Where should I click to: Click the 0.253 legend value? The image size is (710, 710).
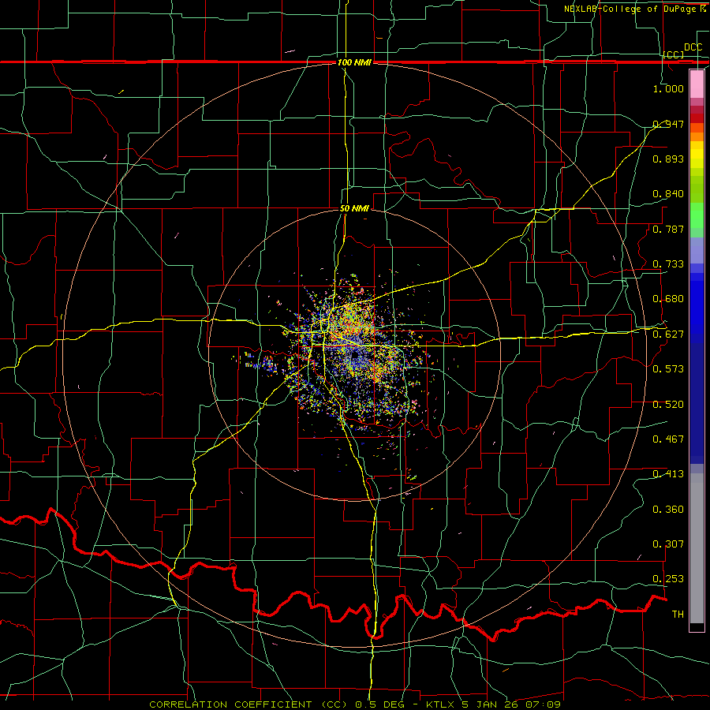point(668,579)
